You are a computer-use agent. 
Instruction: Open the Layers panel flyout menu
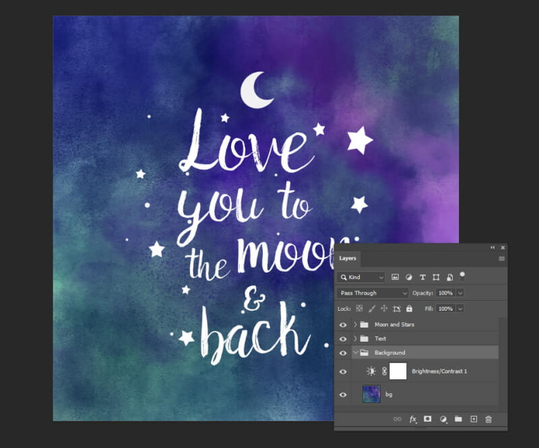click(501, 258)
